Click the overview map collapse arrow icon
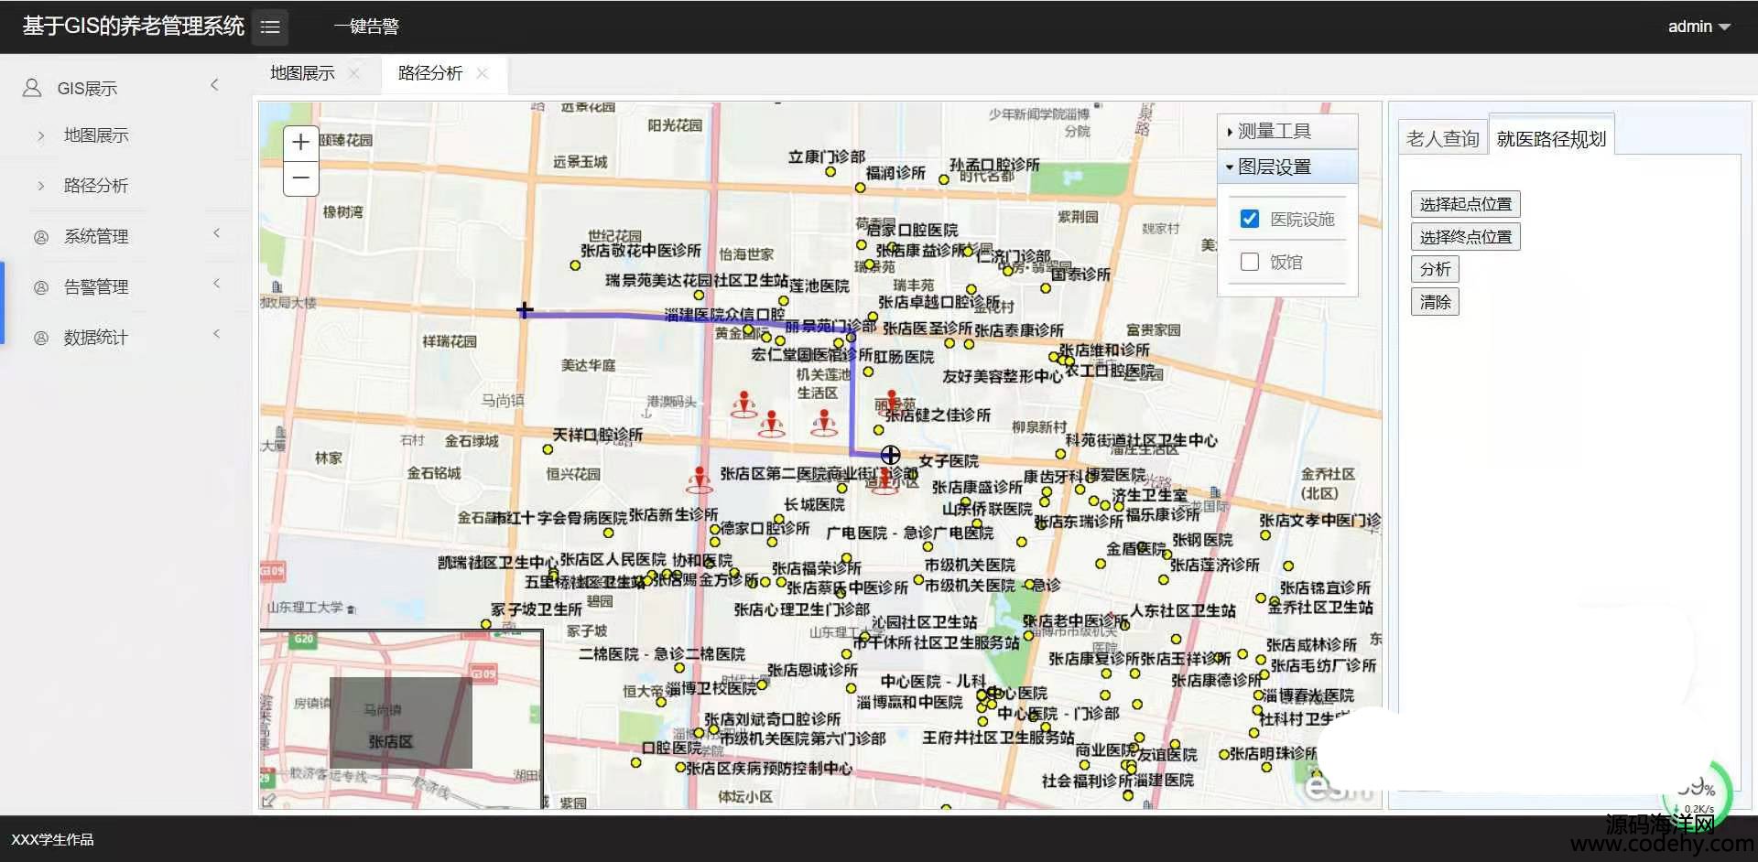 [x=268, y=800]
